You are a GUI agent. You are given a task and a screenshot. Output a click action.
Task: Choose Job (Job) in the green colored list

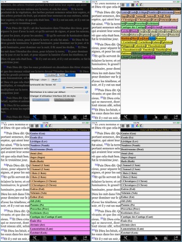point(60,201)
